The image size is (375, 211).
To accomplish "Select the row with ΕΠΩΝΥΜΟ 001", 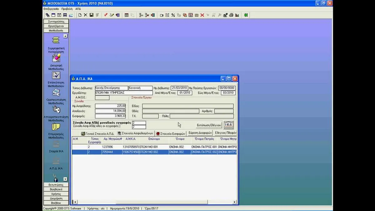I will tap(154, 147).
